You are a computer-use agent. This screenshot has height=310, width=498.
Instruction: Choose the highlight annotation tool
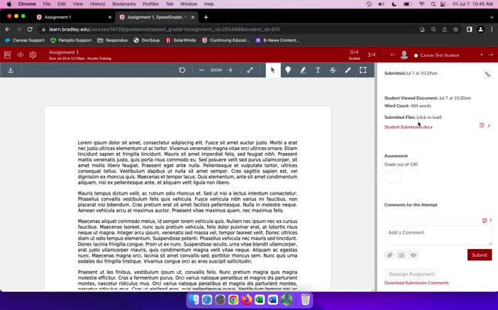point(303,70)
